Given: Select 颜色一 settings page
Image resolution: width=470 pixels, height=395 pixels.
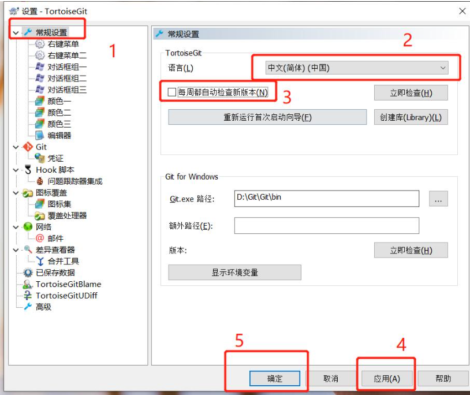Looking at the screenshot, I should point(59,101).
